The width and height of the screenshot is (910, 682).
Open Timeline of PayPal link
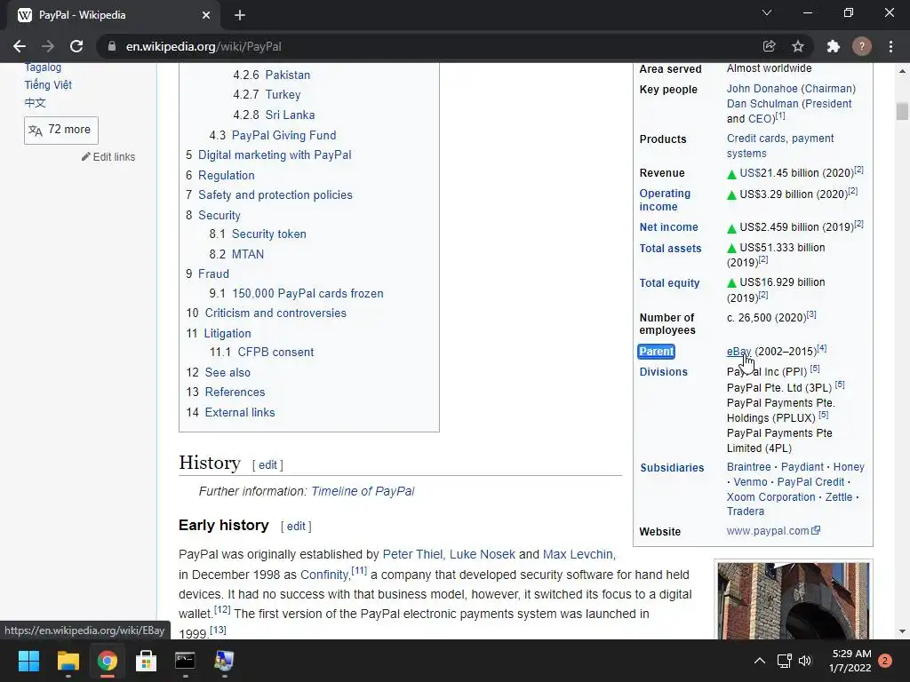(x=363, y=491)
